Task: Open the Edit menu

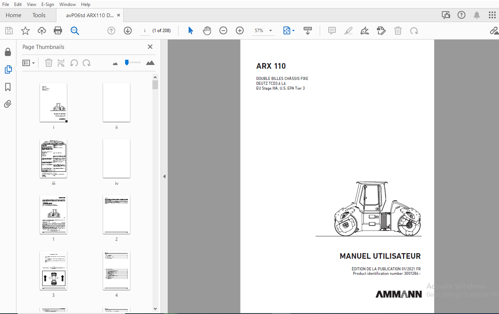Action: pyautogui.click(x=18, y=4)
